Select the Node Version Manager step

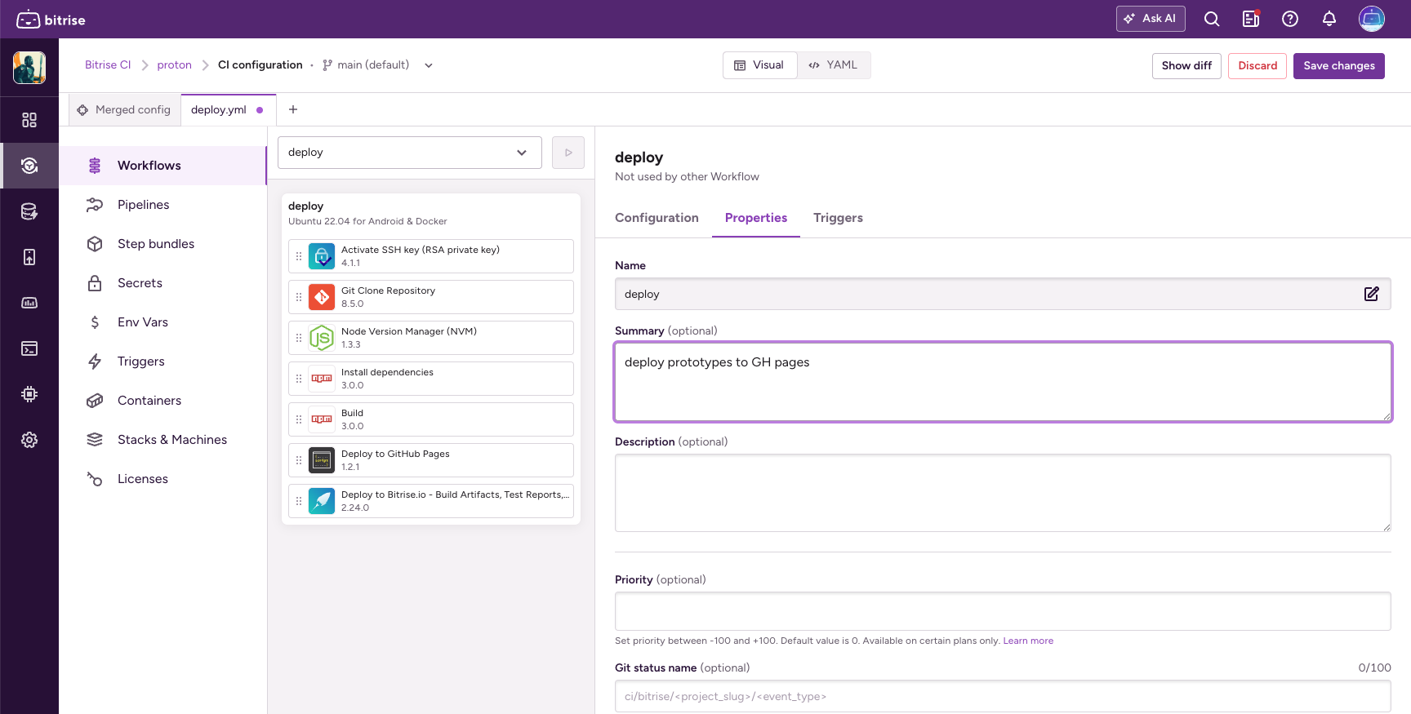click(431, 338)
